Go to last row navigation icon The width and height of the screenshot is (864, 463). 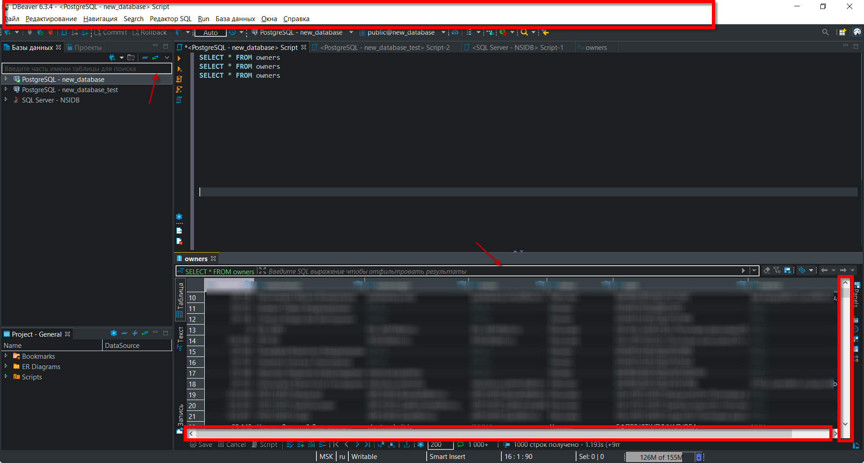tap(367, 445)
